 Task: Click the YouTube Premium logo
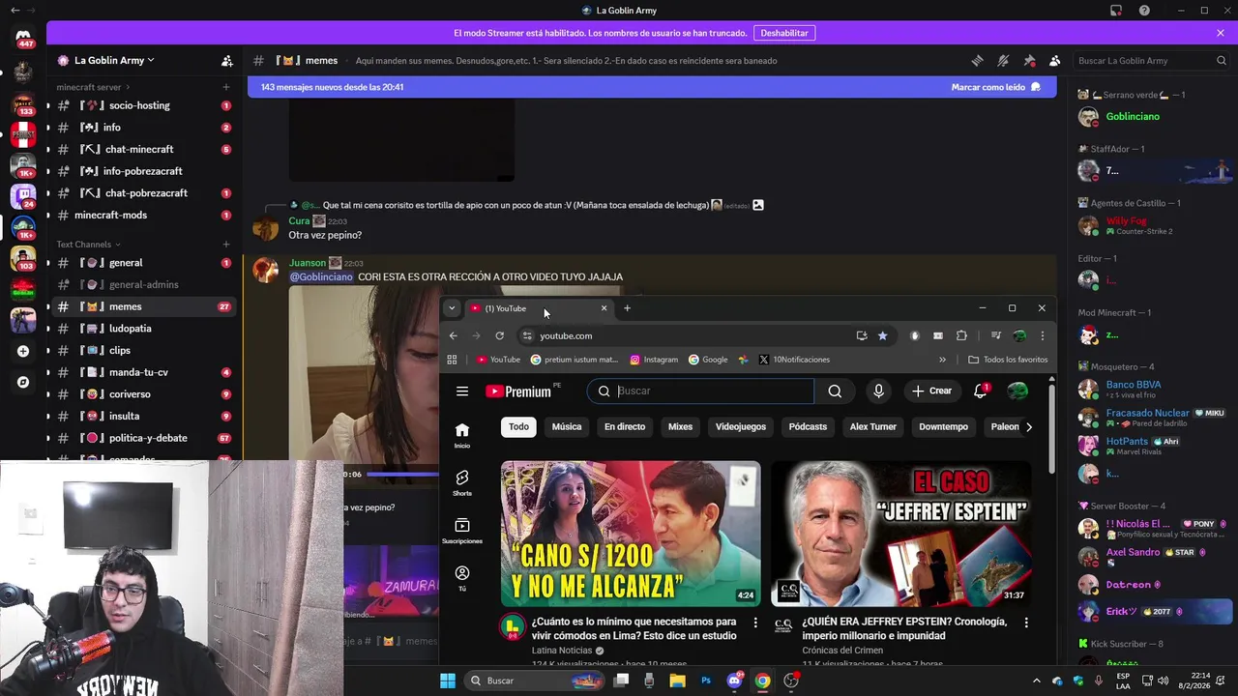click(518, 391)
